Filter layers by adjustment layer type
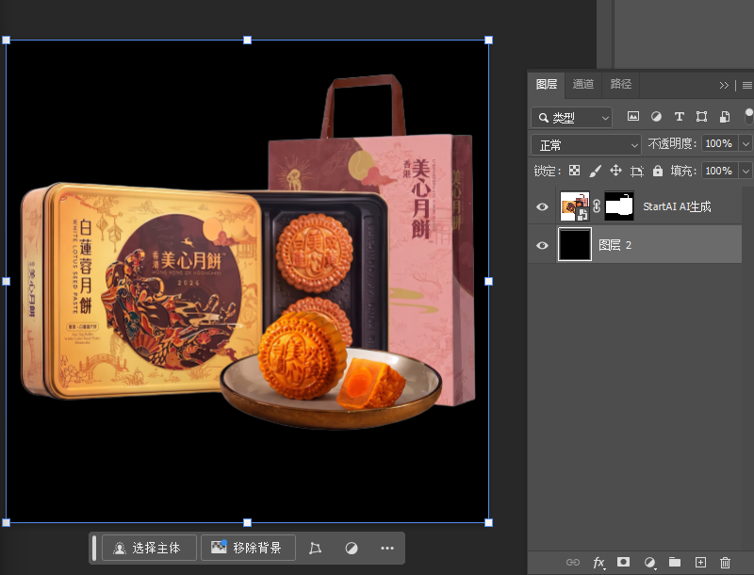The width and height of the screenshot is (754, 575). click(656, 116)
